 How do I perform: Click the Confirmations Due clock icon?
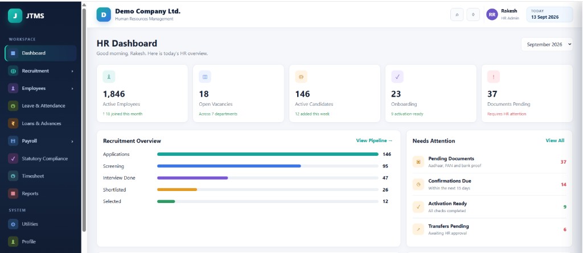[418, 184]
